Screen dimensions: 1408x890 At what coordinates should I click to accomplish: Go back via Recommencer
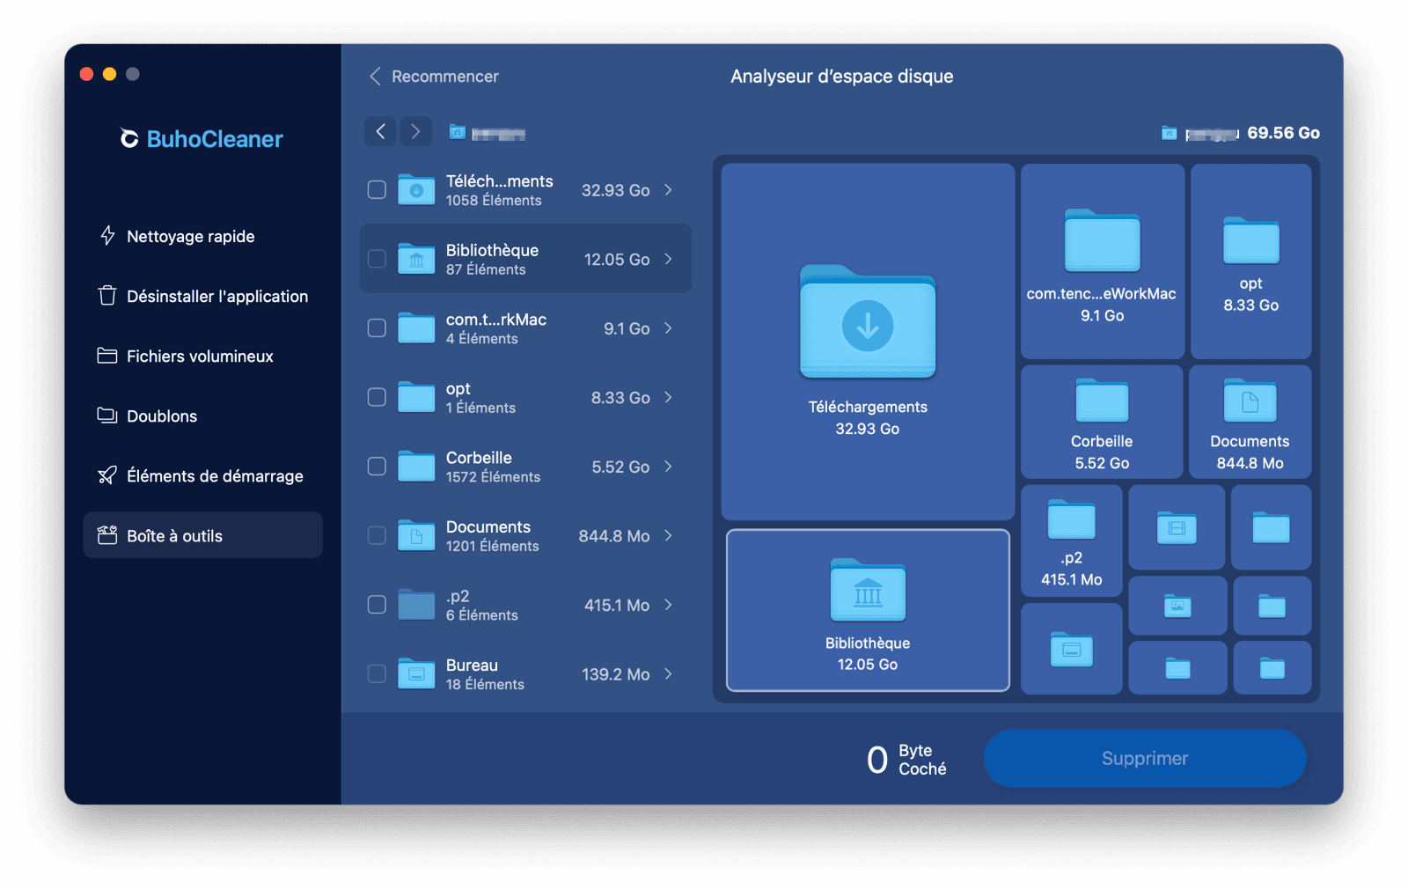point(444,77)
